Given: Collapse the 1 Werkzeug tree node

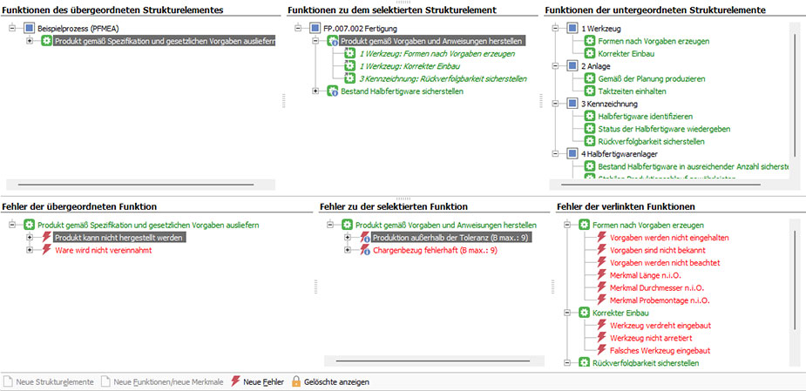Looking at the screenshot, I should pyautogui.click(x=557, y=29).
